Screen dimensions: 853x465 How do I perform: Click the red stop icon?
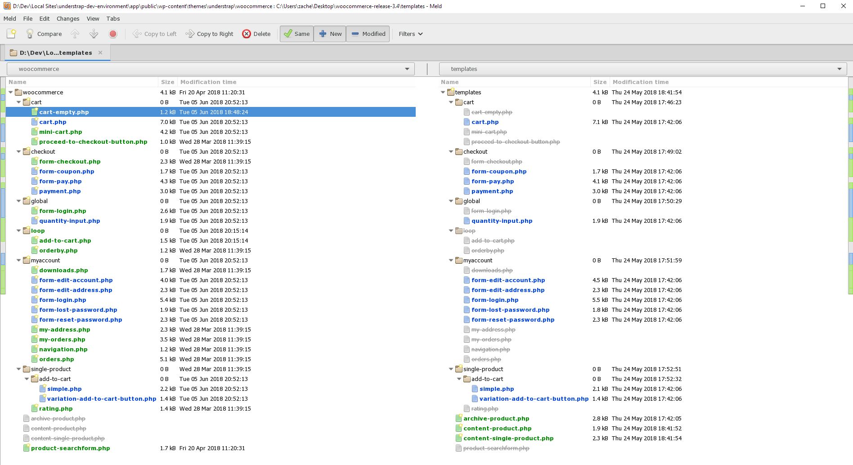pyautogui.click(x=113, y=34)
